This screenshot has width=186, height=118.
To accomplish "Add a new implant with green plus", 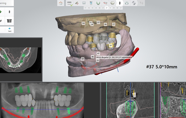I will pyautogui.click(x=1, y=12).
